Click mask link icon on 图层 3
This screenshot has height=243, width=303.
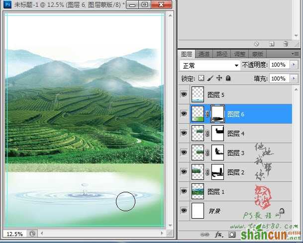pos(207,153)
